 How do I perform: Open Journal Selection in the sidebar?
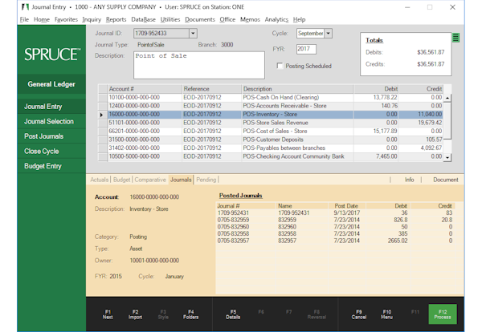tap(51, 122)
